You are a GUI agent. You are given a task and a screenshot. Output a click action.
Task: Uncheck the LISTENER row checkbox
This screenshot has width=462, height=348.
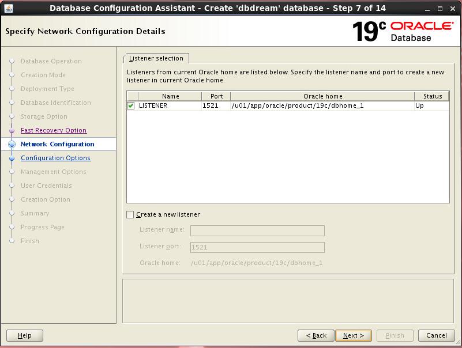(131, 106)
